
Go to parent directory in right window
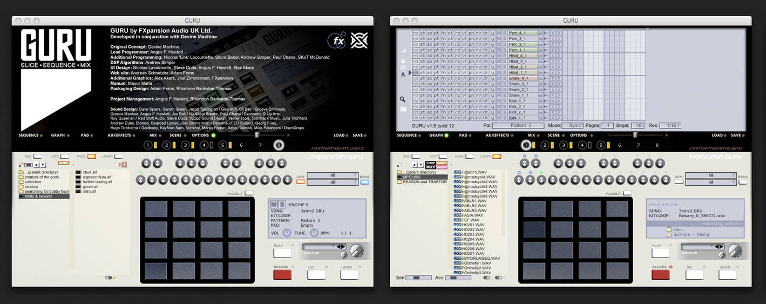pos(417,172)
